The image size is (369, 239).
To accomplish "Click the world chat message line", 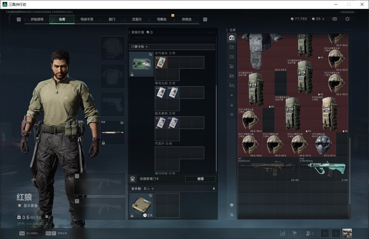I will click(32, 223).
